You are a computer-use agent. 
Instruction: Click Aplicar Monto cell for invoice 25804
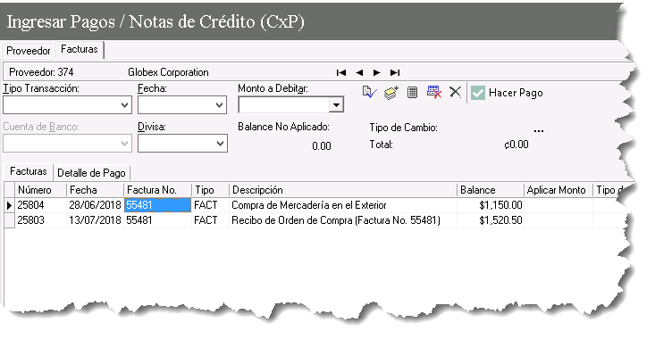point(558,205)
